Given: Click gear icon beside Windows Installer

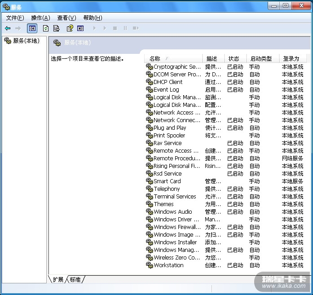Looking at the screenshot, I should pyautogui.click(x=149, y=242).
